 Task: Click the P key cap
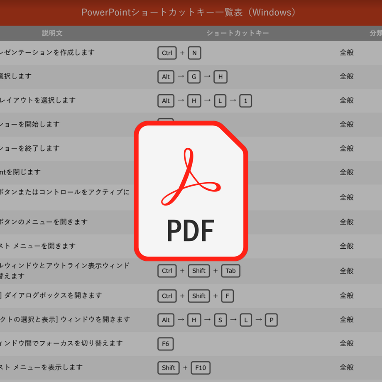[272, 320]
